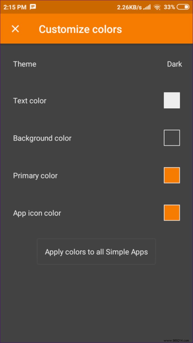This screenshot has height=343, width=193.
Task: Tap the Customize colors title
Action: (x=80, y=29)
